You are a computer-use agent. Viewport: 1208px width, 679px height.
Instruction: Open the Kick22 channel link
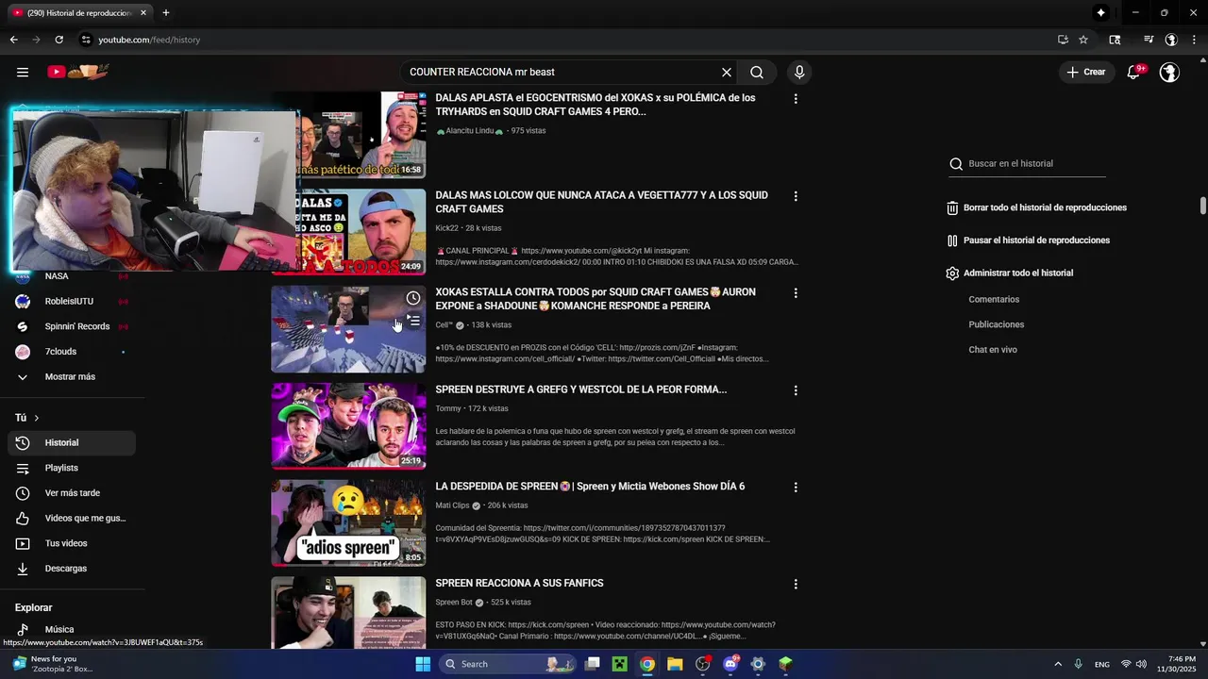446,228
